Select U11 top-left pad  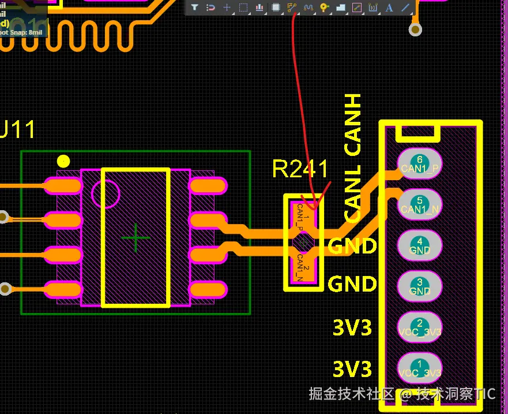tap(62, 187)
